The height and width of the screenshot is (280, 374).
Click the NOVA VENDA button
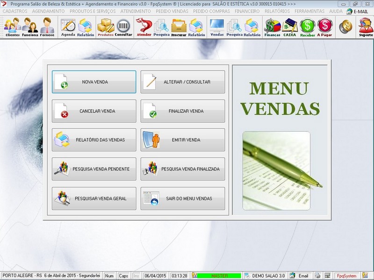(x=94, y=82)
